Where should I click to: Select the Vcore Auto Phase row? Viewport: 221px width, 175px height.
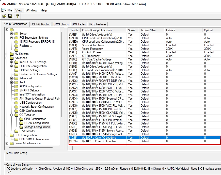[x=145, y=45]
